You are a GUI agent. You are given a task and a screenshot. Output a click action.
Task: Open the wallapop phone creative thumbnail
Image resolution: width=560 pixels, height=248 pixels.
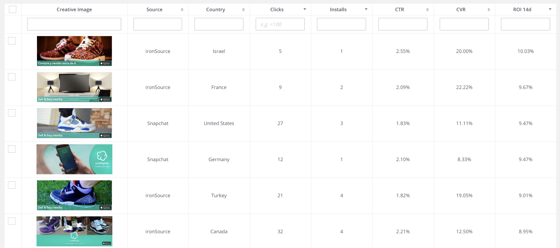click(74, 159)
